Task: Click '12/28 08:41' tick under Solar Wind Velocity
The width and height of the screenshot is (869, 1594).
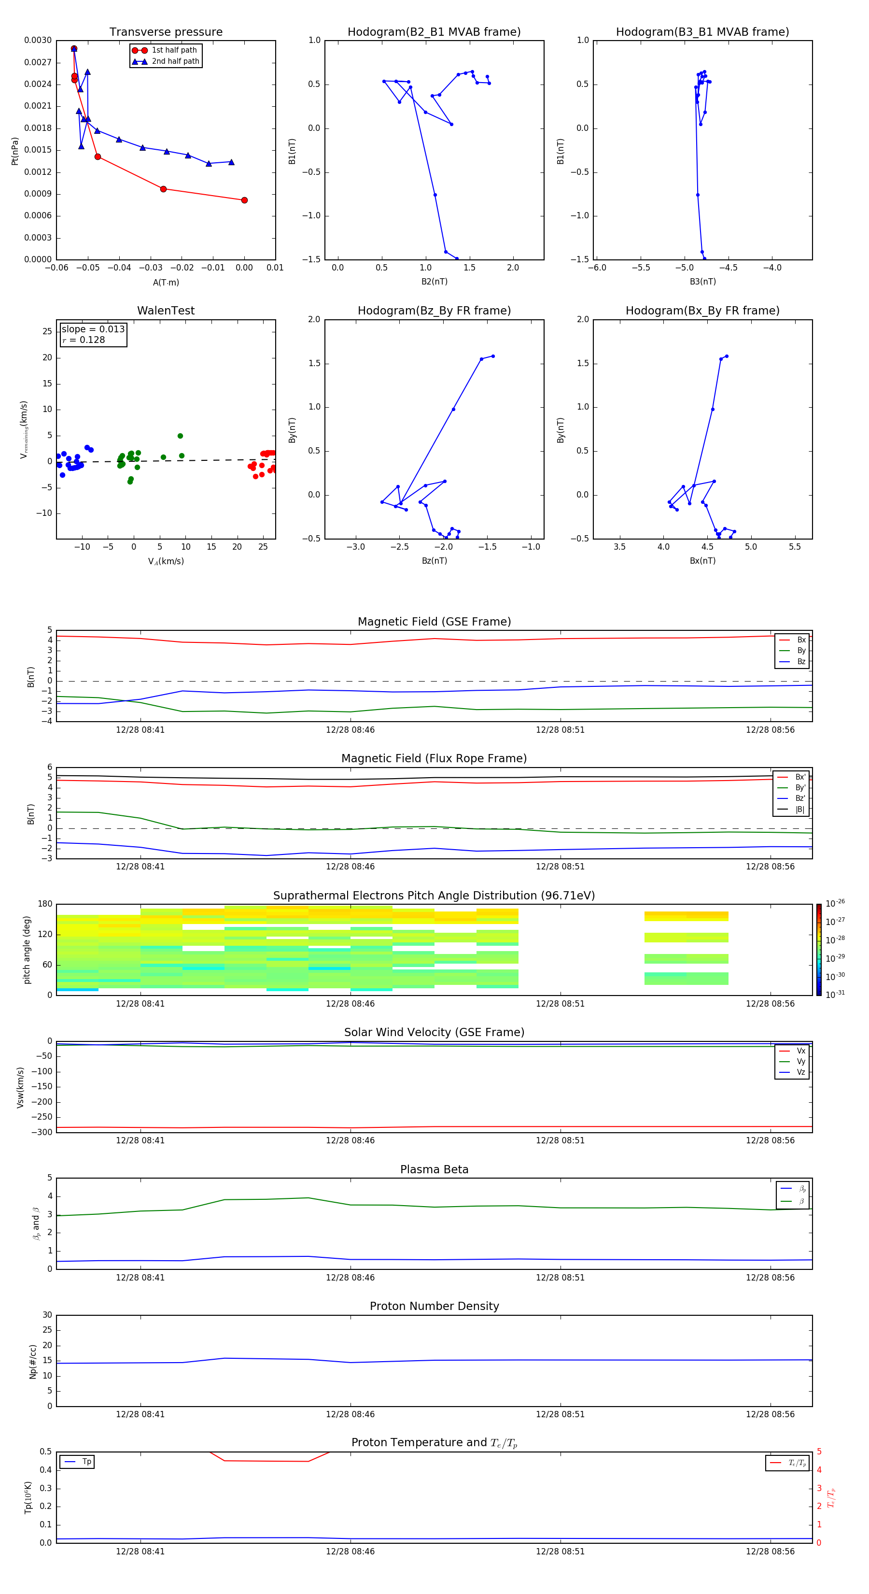Action: tap(140, 1140)
